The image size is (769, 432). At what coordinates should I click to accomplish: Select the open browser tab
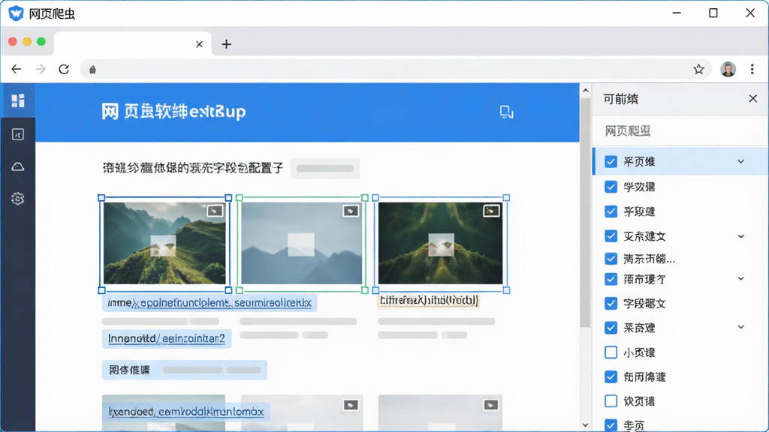(x=132, y=44)
